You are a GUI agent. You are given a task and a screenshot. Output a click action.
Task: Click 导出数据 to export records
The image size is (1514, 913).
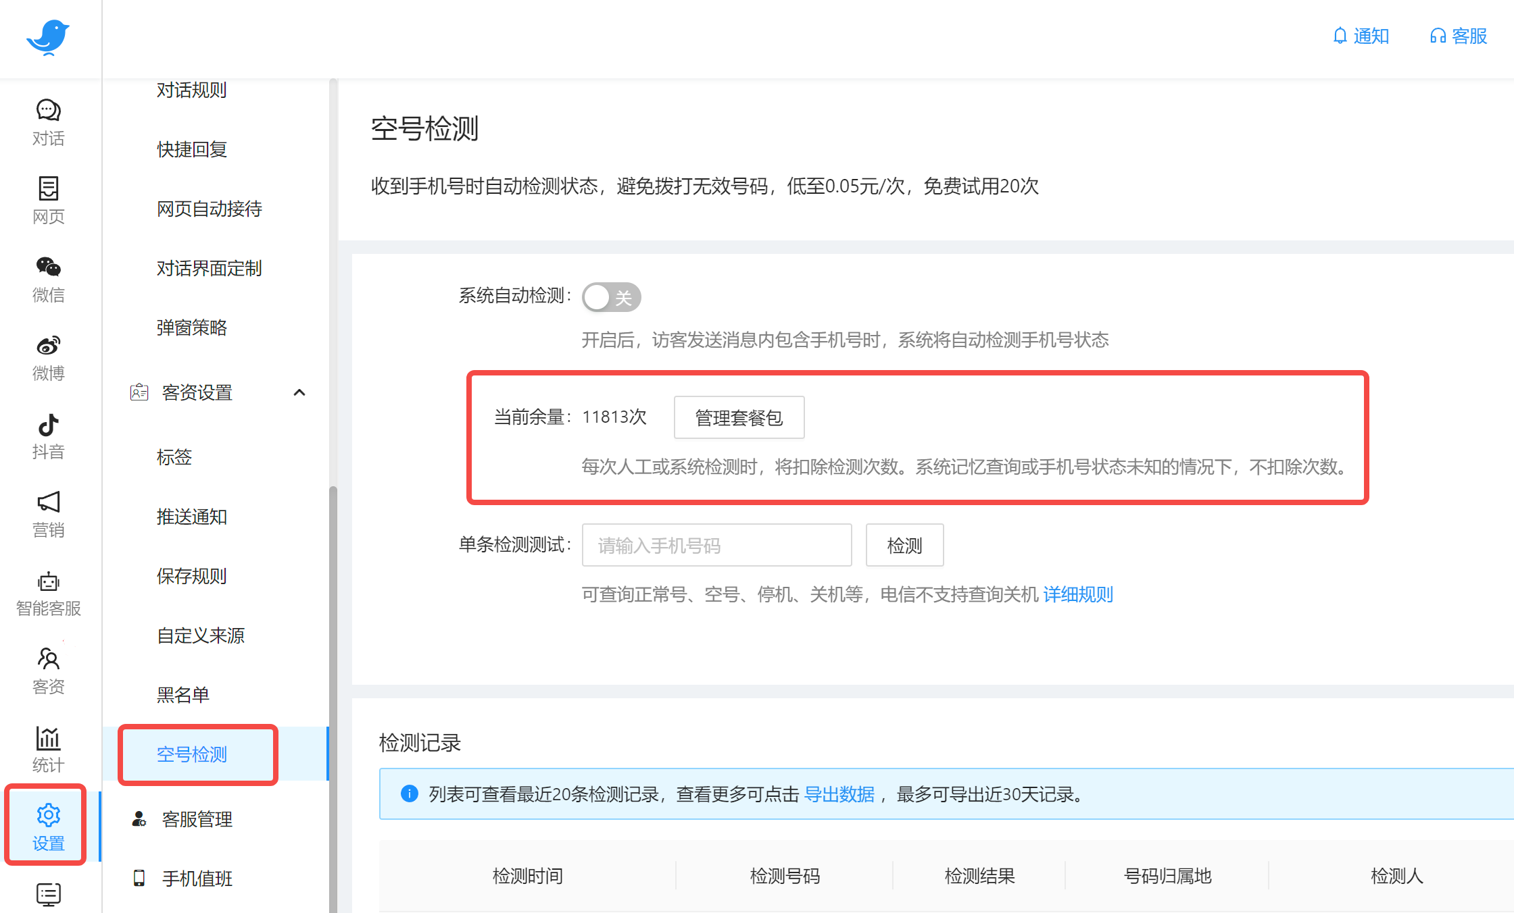pos(839,794)
